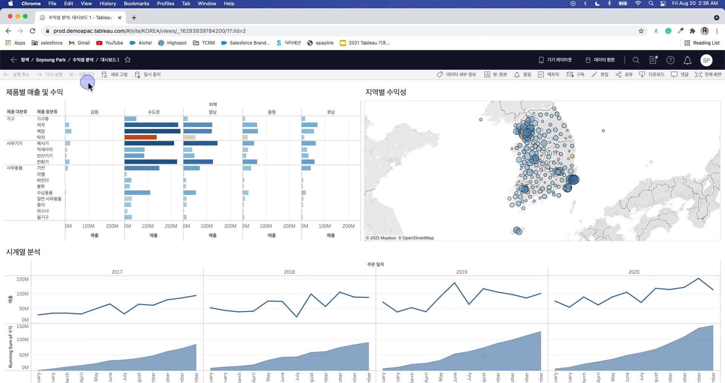Click the OpenStreetMap attribution link on map
Screen dimensions: 725x383
coord(418,238)
